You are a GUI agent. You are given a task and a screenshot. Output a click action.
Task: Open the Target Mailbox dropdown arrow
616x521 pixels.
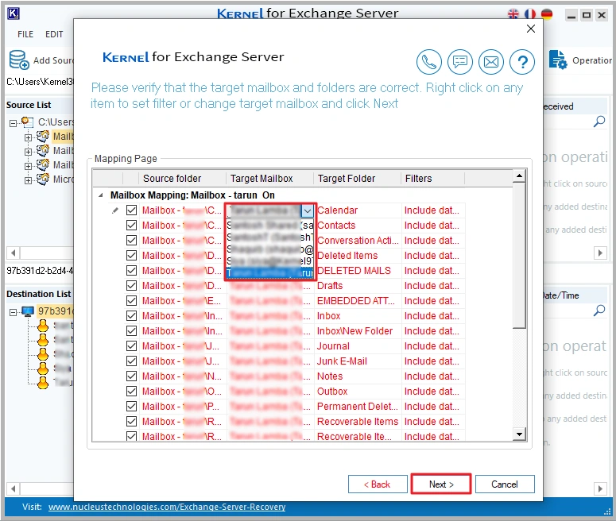tap(307, 211)
